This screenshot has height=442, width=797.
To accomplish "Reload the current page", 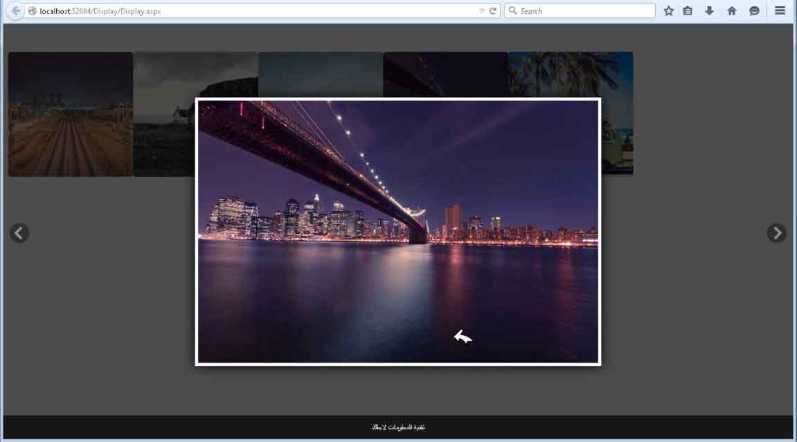I will coord(493,11).
